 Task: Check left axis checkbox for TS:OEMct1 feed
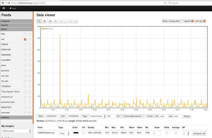pos(25,87)
